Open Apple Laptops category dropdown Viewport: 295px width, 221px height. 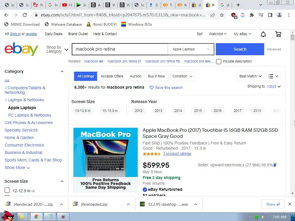point(191,49)
